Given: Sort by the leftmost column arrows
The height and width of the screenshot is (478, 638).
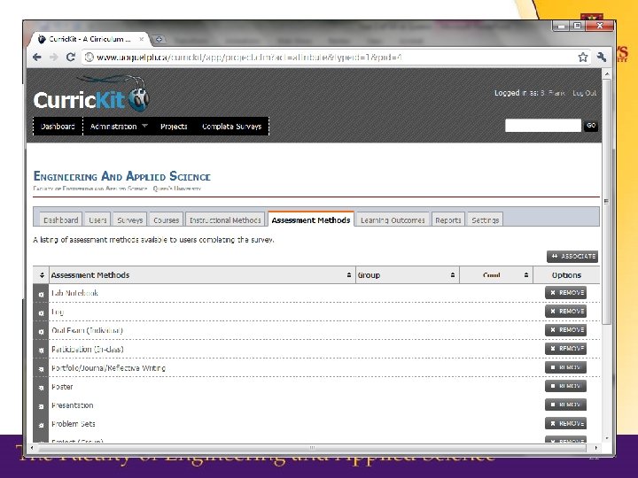Looking at the screenshot, I should 42,275.
